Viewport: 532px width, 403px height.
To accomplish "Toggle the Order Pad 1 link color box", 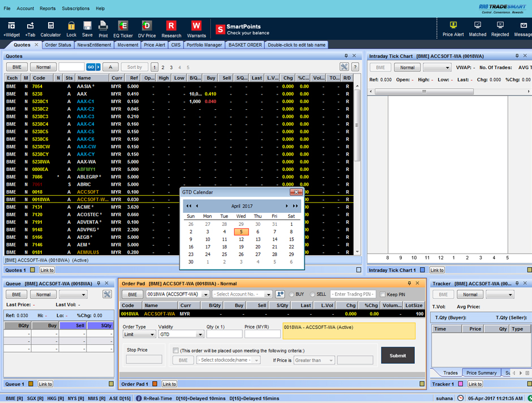I will tap(155, 384).
